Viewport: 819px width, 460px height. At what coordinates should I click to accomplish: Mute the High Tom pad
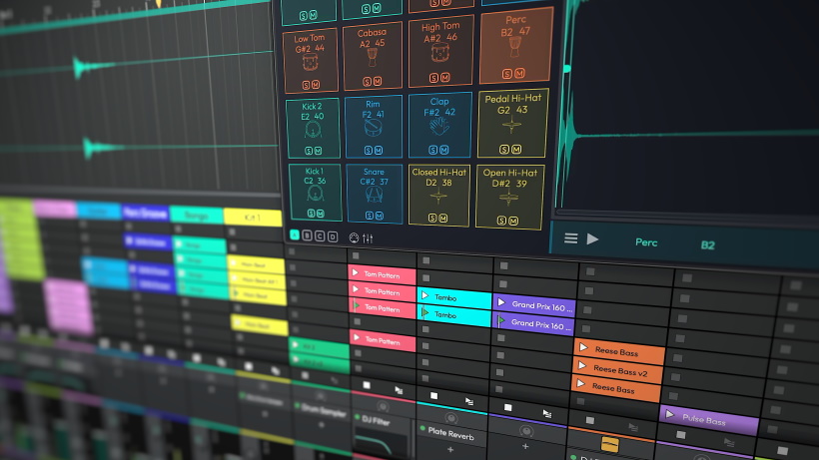pos(445,77)
